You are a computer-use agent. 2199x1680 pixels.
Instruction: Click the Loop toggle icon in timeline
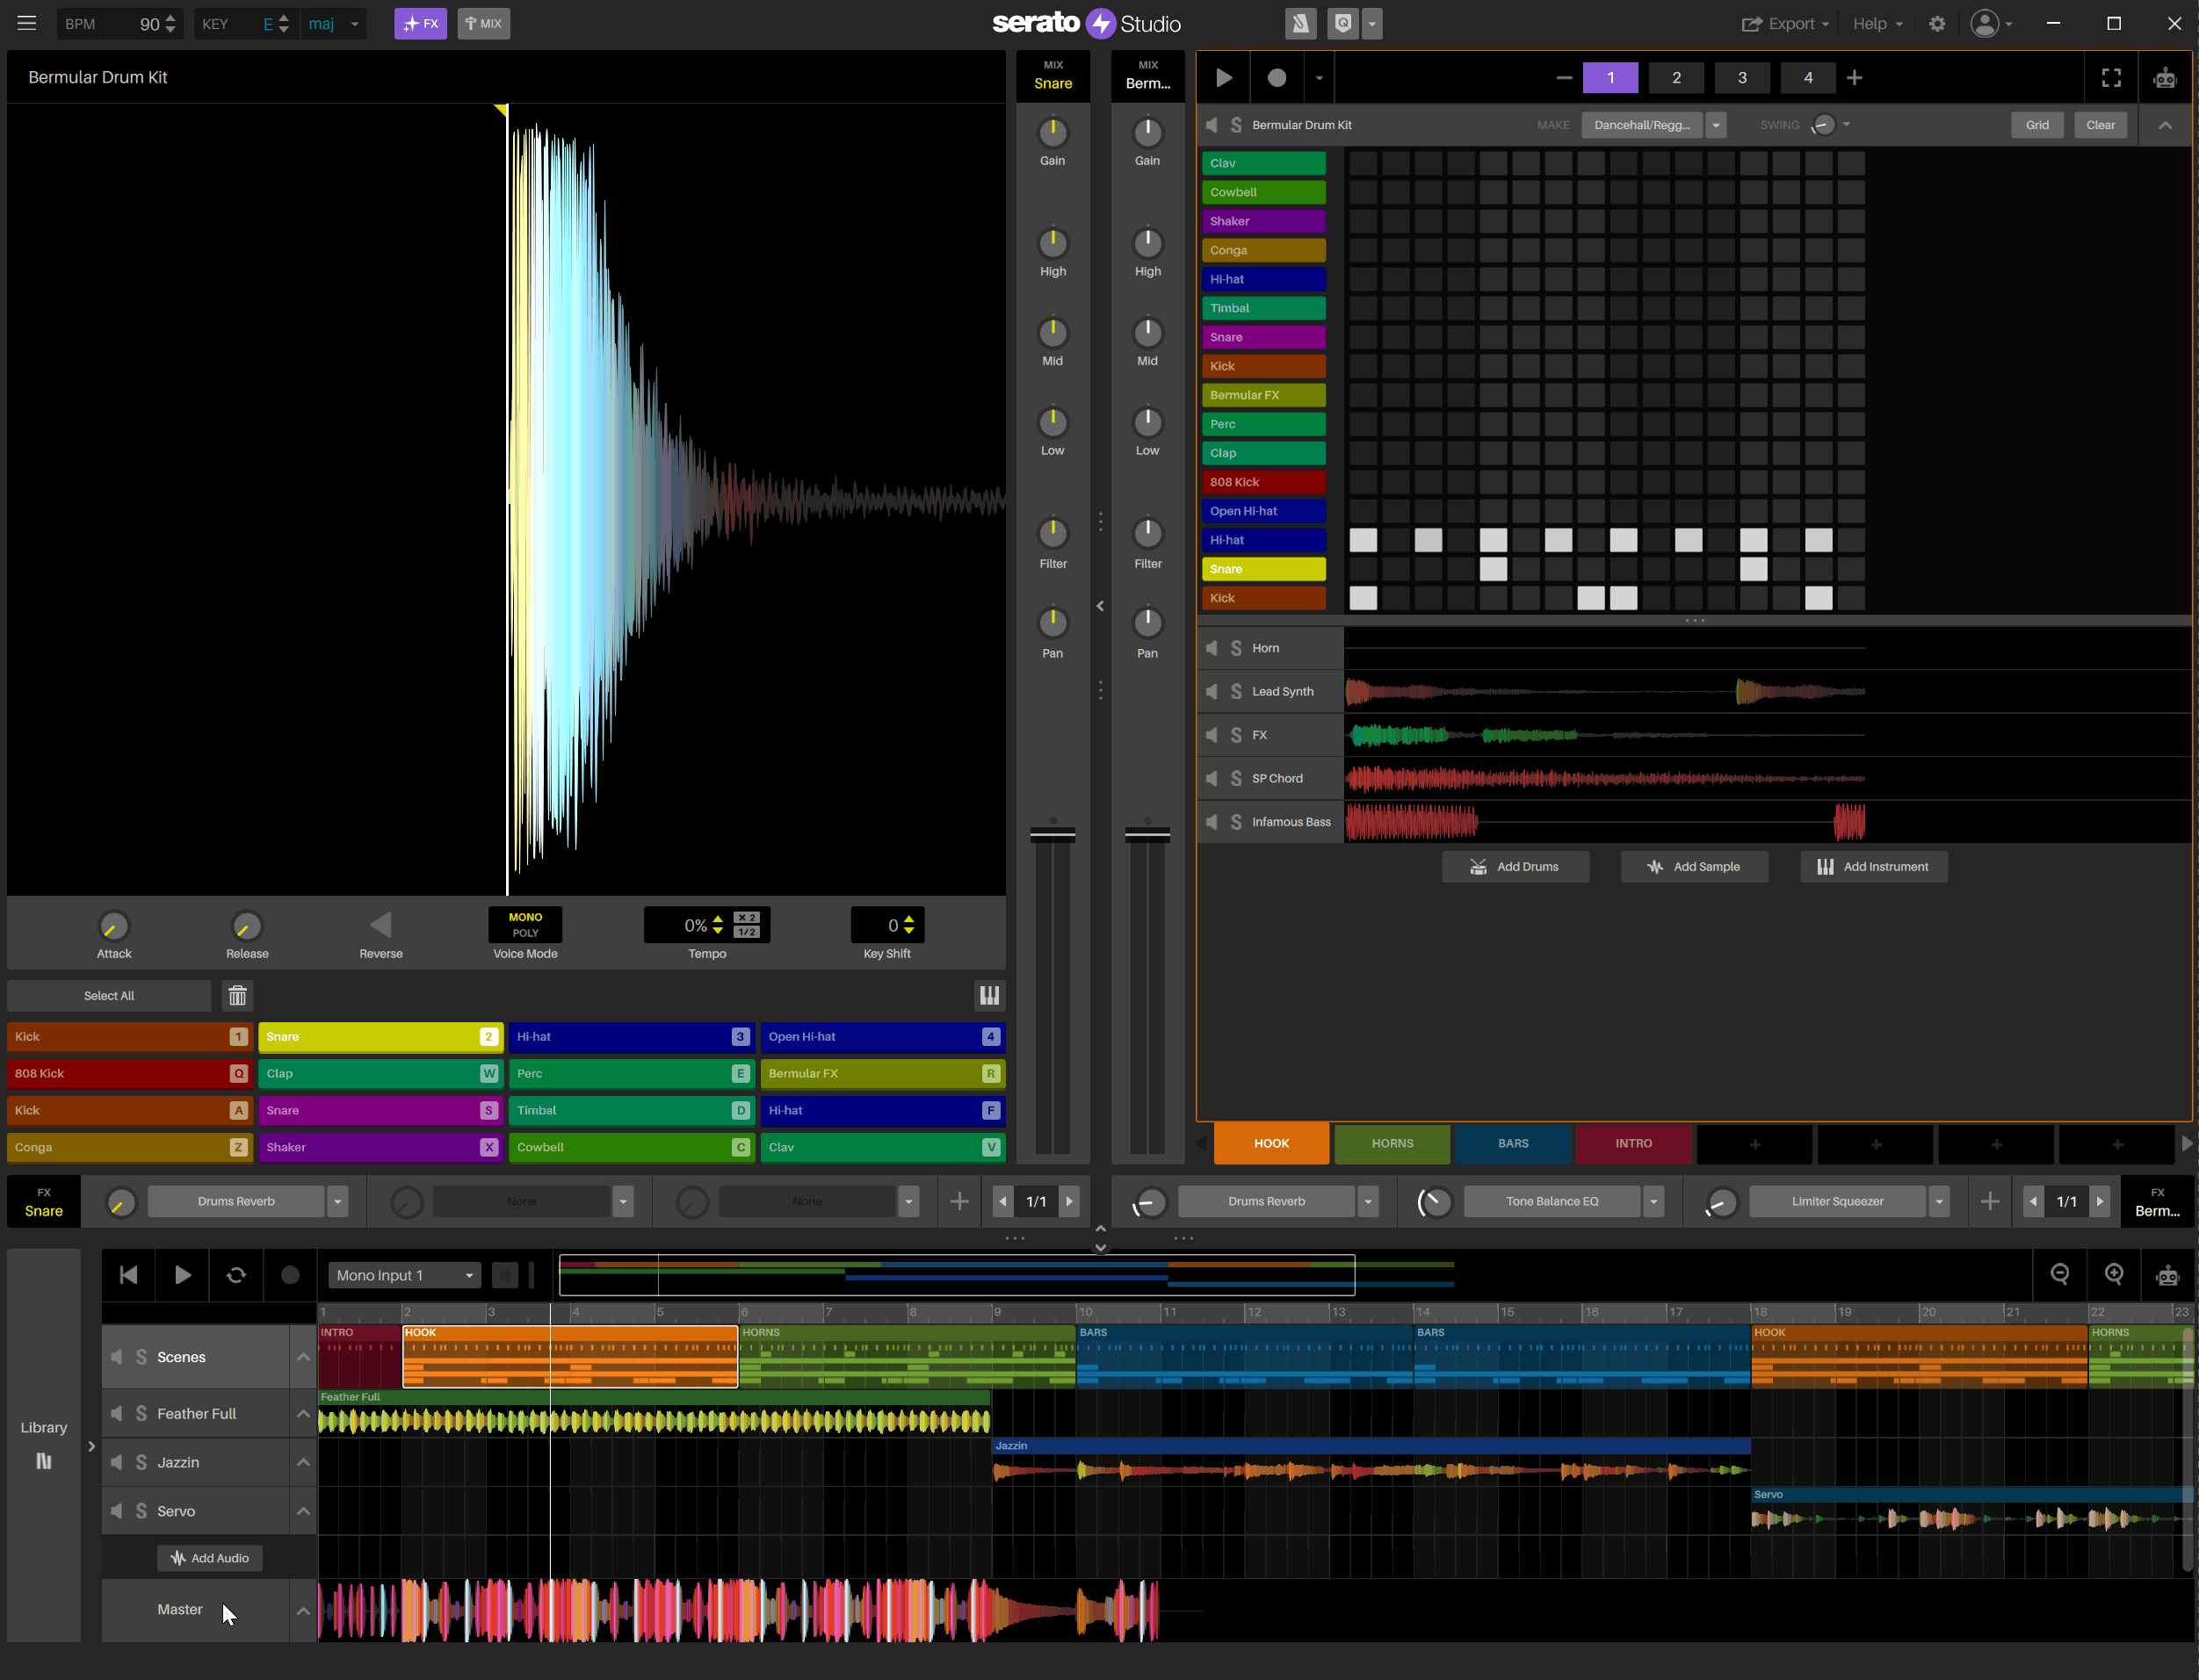(x=235, y=1274)
